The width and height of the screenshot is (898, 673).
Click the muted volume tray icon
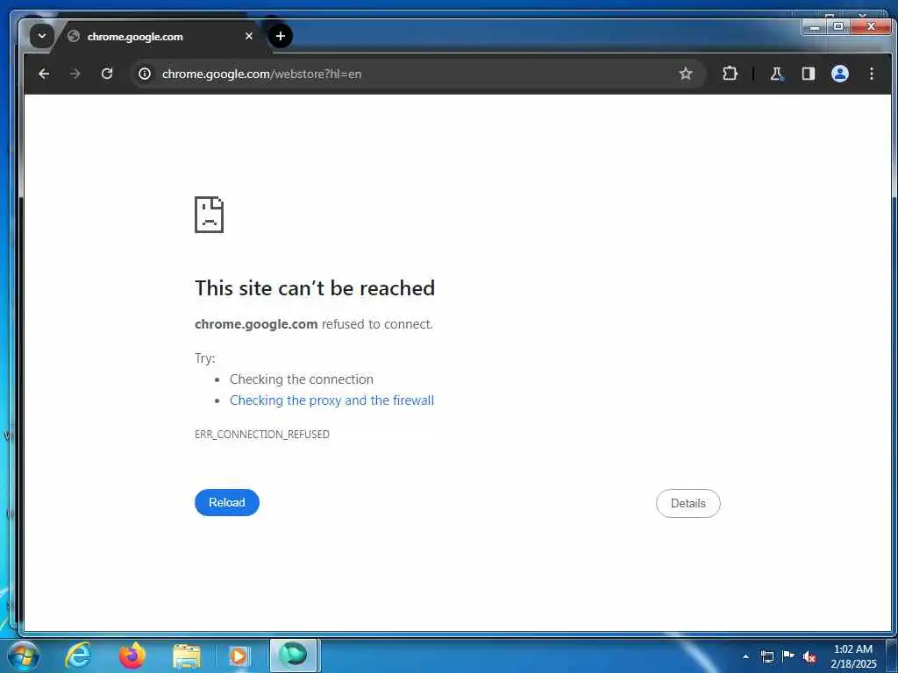(x=809, y=656)
